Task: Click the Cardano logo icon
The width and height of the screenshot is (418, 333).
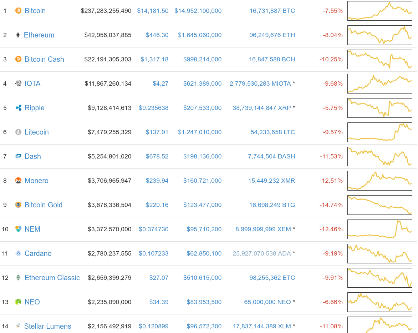Action: pos(19,253)
